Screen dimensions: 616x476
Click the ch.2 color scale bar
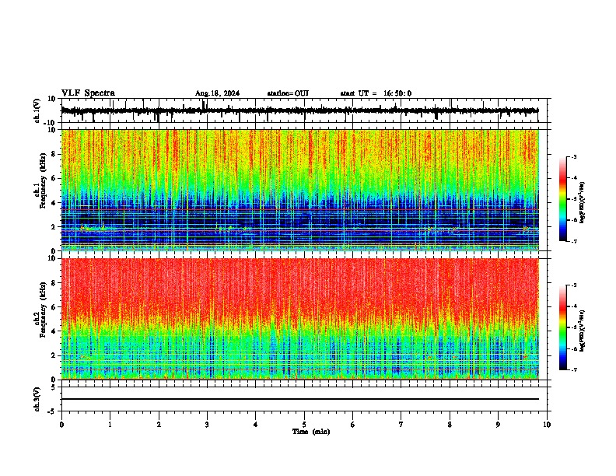[562, 327]
